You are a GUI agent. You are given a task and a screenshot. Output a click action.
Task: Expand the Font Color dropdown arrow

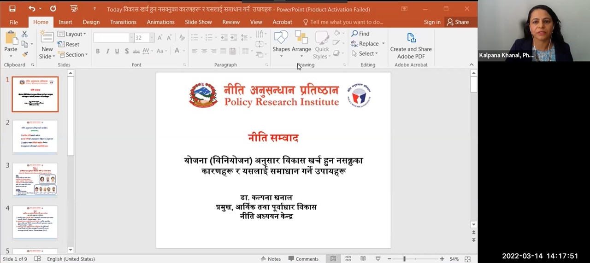tap(184, 51)
